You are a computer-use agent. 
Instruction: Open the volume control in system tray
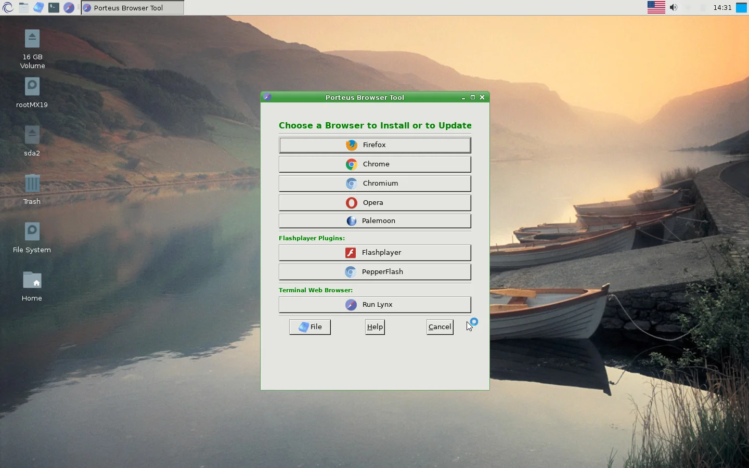(674, 8)
